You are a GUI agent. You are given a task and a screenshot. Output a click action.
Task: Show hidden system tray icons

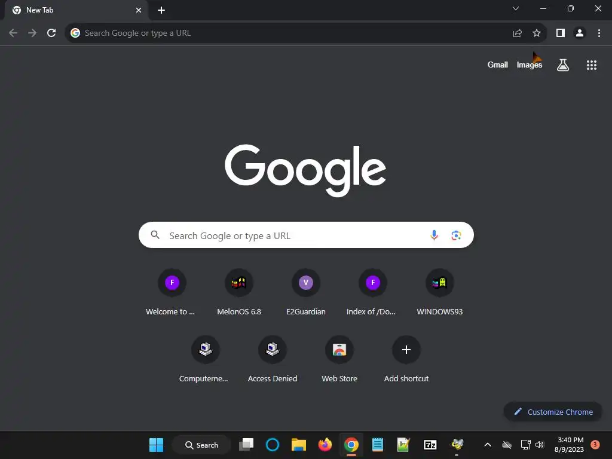pyautogui.click(x=488, y=445)
